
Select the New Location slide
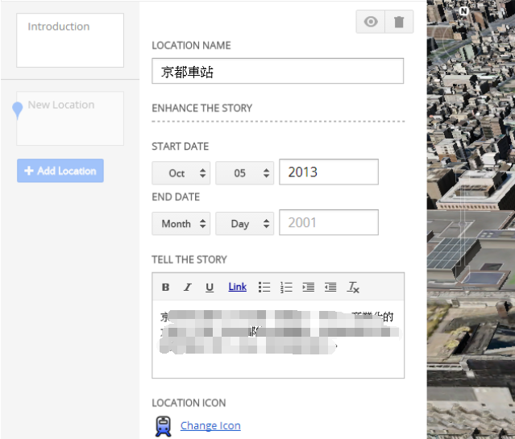pyautogui.click(x=70, y=118)
